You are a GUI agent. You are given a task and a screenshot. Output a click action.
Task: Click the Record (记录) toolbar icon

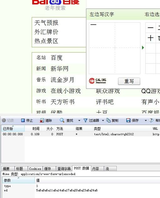[4, 120]
